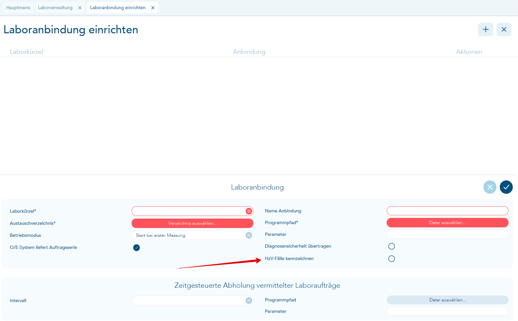Focus the Parameter field under Laboranbindung
The width and height of the screenshot is (518, 321).
click(447, 234)
